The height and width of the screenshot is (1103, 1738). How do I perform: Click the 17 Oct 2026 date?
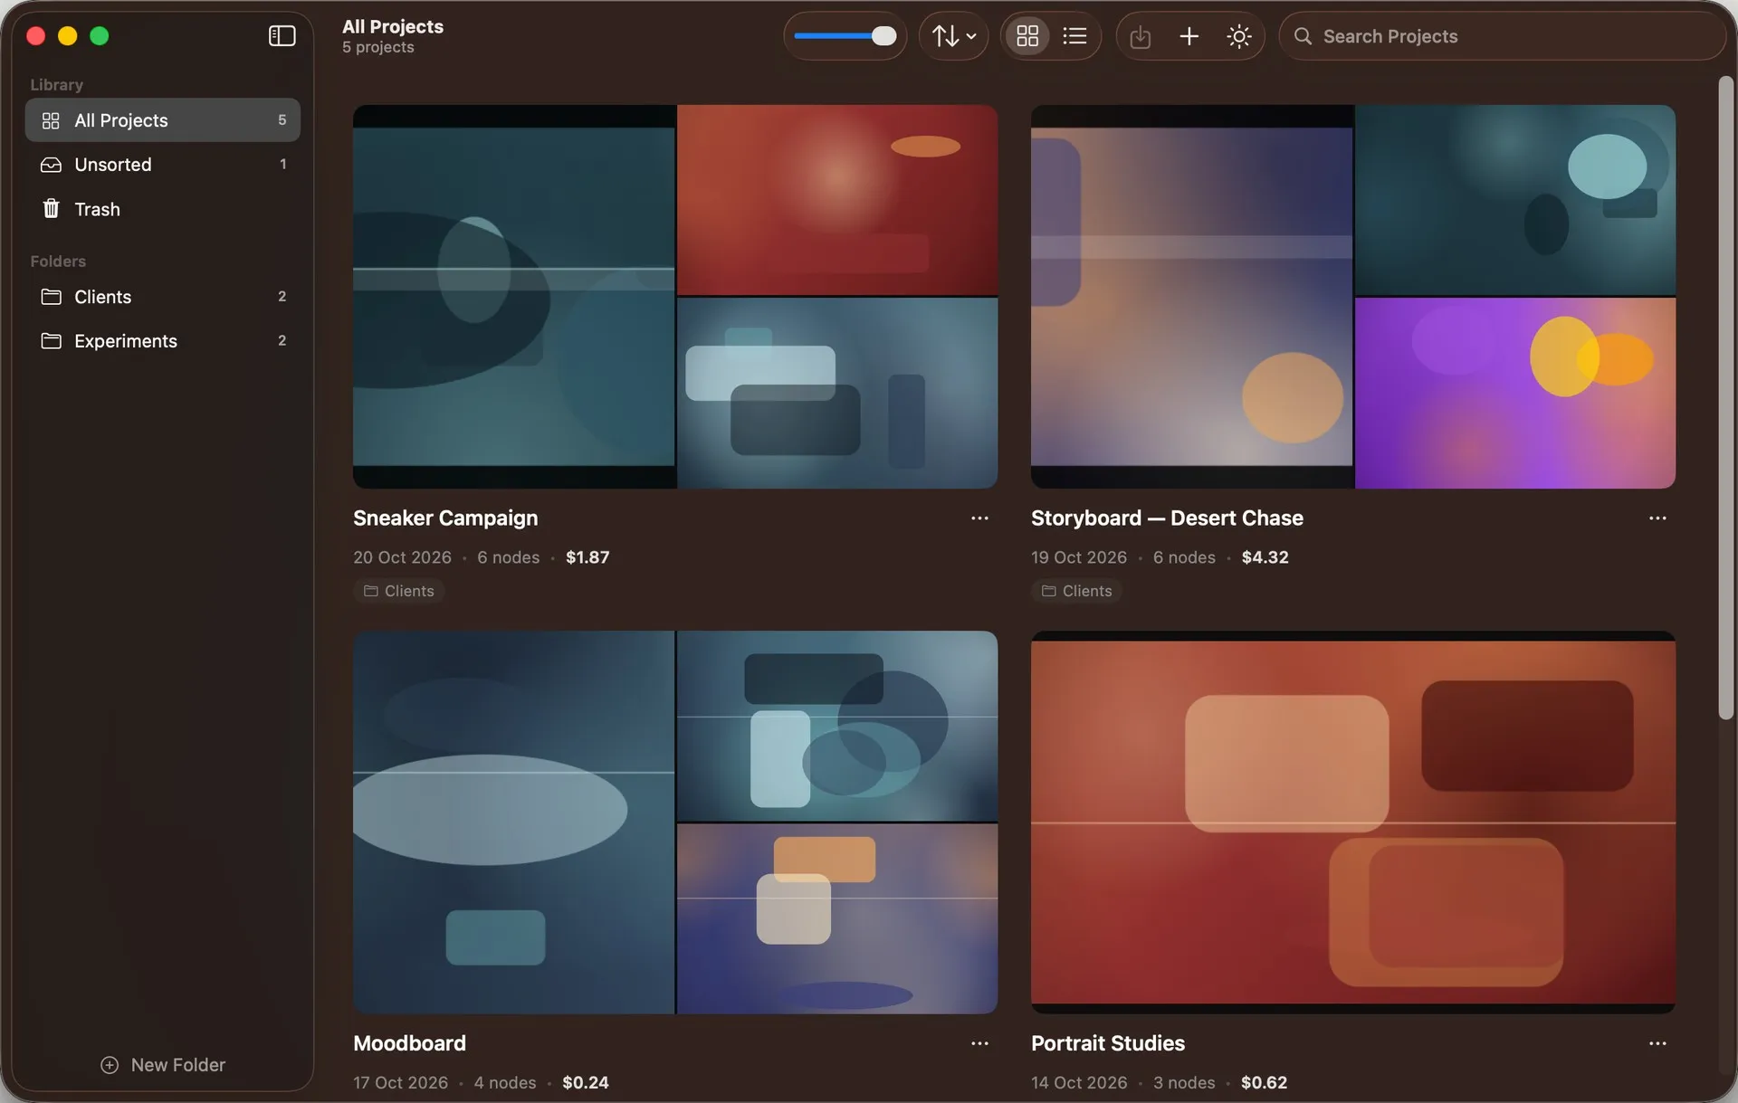pos(400,1082)
